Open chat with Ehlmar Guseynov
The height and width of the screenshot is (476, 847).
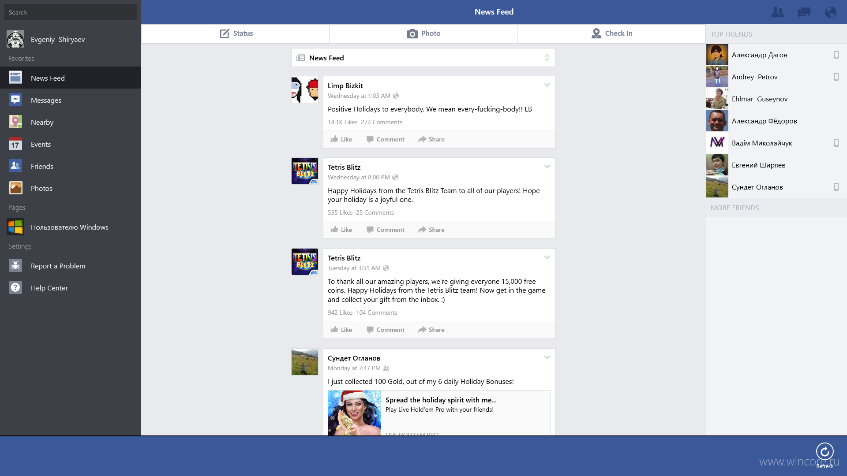pos(776,99)
